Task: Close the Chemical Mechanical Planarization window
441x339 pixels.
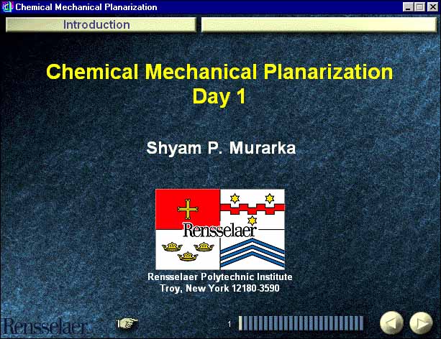Action: pos(432,6)
